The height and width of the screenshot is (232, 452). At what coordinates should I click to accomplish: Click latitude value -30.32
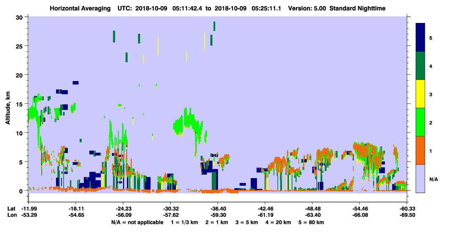(x=170, y=209)
